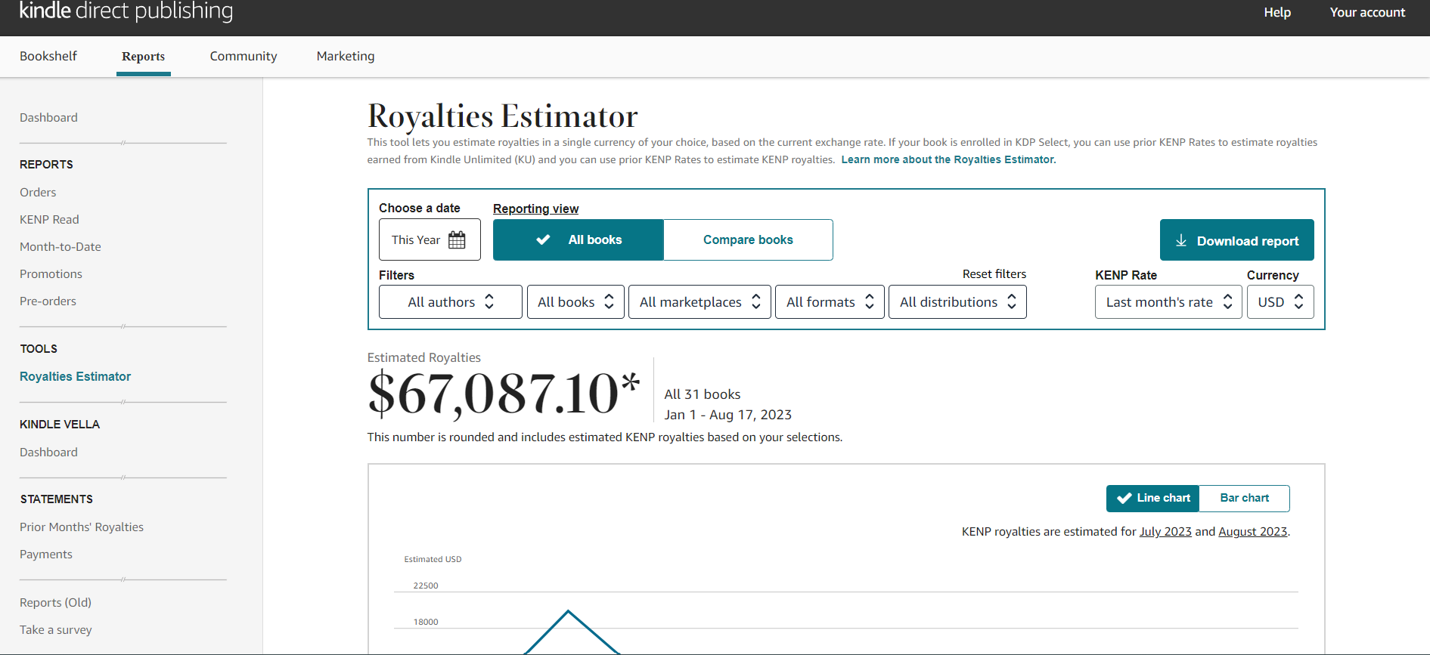Open Your account menu
1430x655 pixels.
click(x=1367, y=12)
